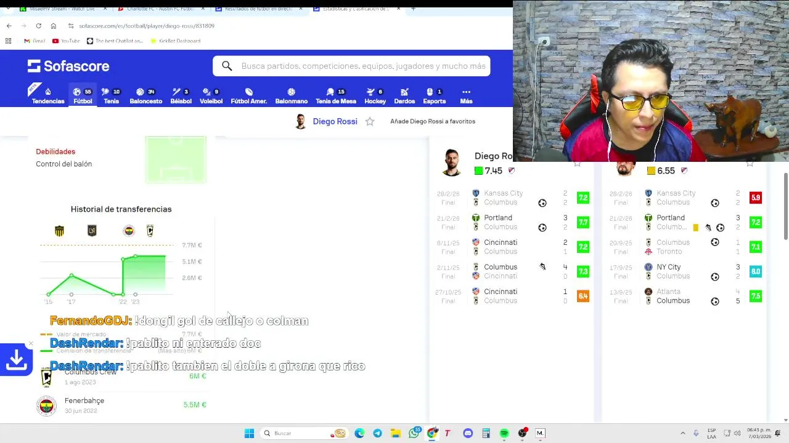789x443 pixels.
Task: Open Discord from the taskbar
Action: point(468,433)
